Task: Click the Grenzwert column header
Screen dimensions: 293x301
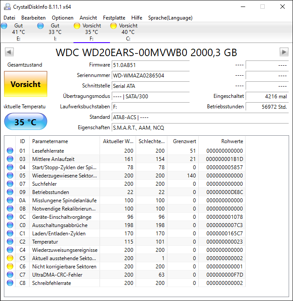Action: tap(183, 141)
